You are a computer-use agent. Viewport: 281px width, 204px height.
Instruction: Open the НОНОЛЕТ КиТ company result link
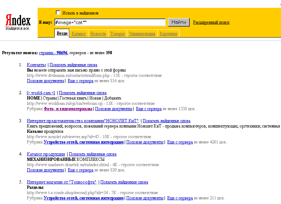pos(83,121)
